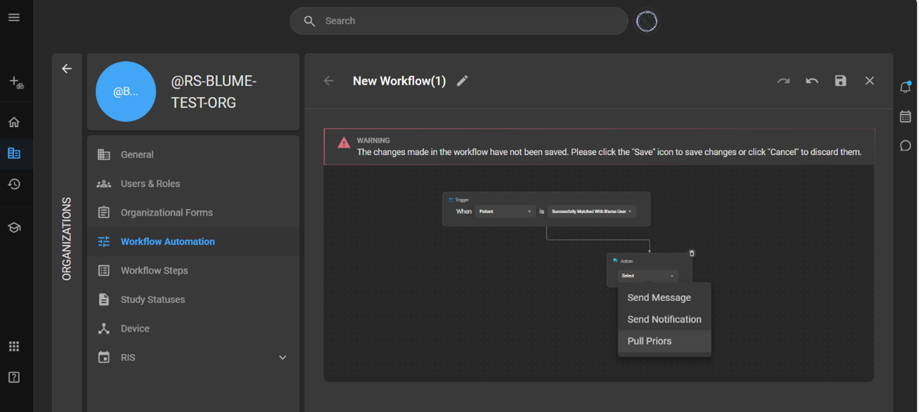919x412 pixels.
Task: Expand the RIS section chevron
Action: (283, 357)
